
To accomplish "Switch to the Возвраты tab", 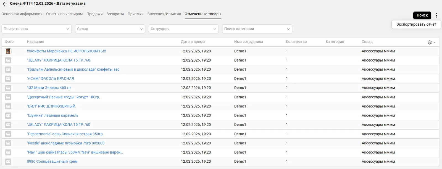I will pyautogui.click(x=115, y=14).
